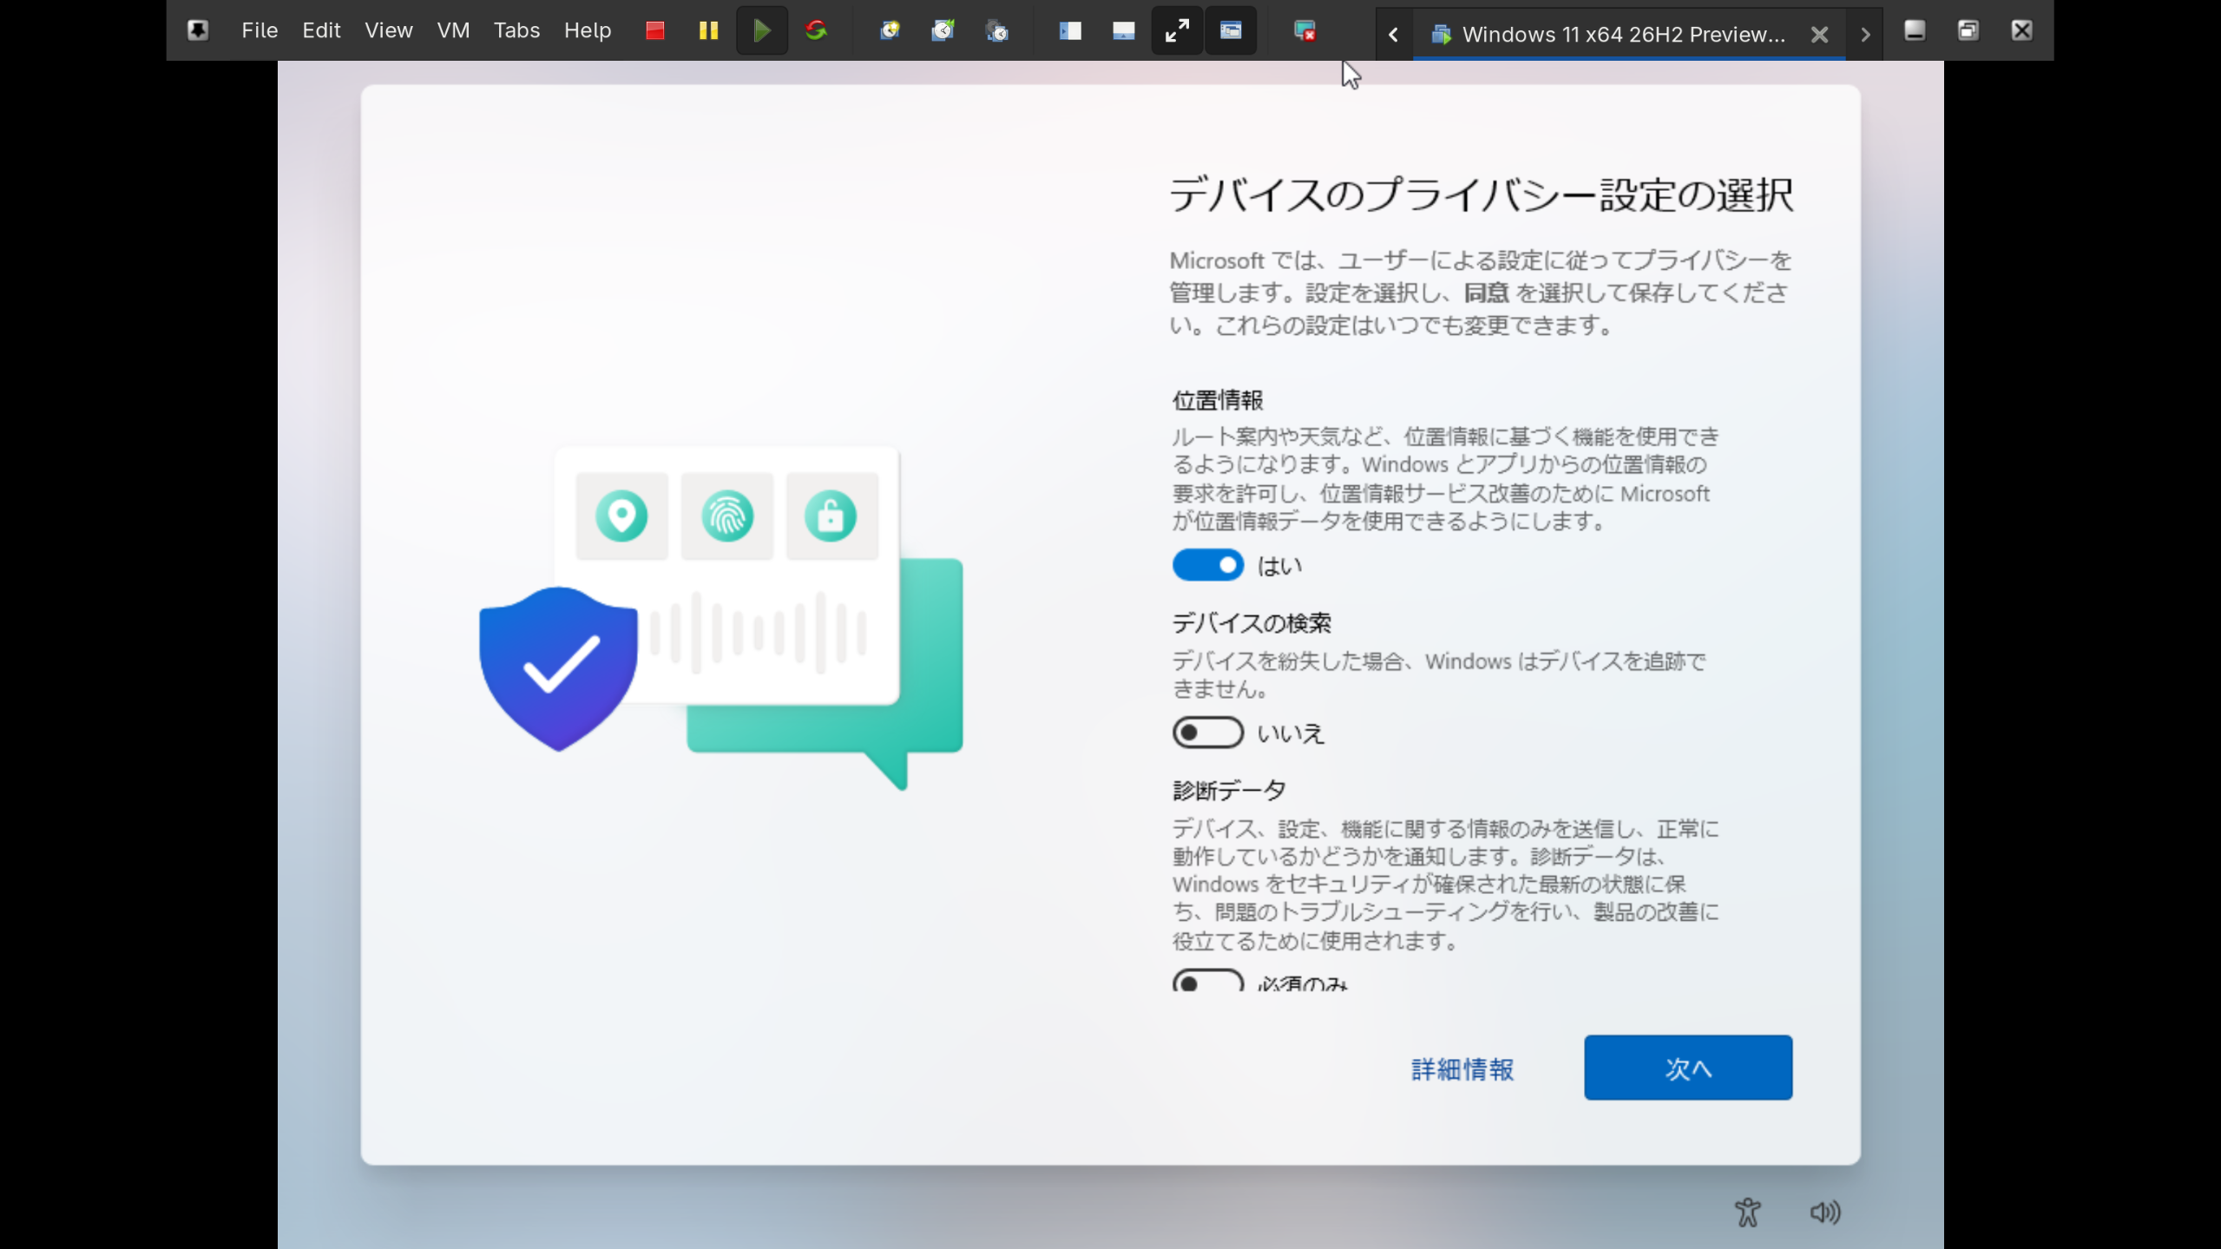Click the green play power-on icon

tap(762, 30)
